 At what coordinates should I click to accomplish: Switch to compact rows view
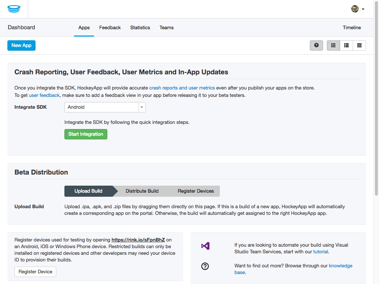[x=359, y=45]
